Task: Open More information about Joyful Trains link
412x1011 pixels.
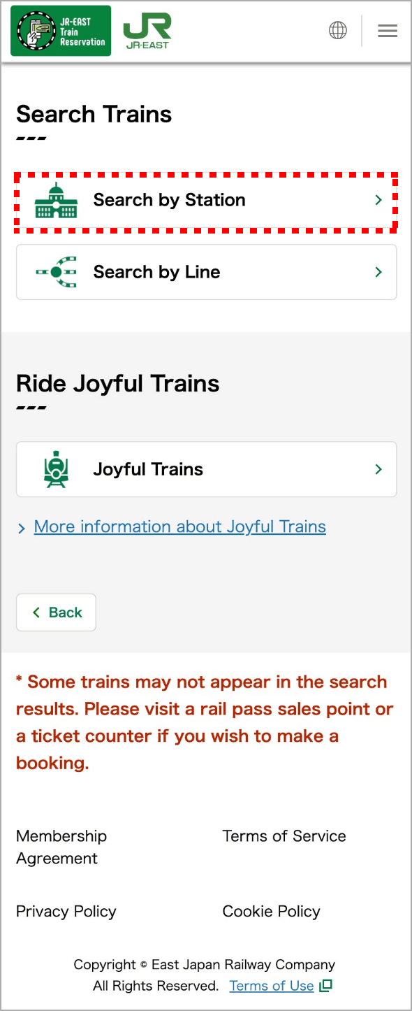Action: (x=180, y=526)
